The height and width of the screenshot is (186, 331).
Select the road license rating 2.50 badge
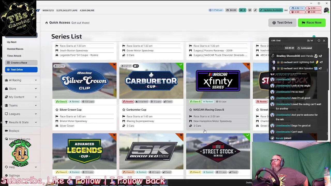(x=313, y=8)
